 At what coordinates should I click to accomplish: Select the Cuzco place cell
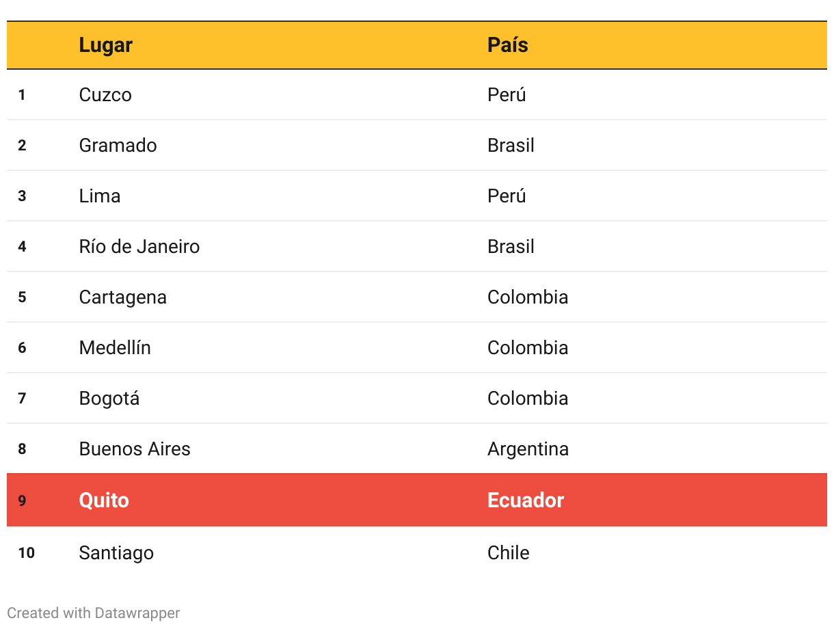[x=105, y=94]
